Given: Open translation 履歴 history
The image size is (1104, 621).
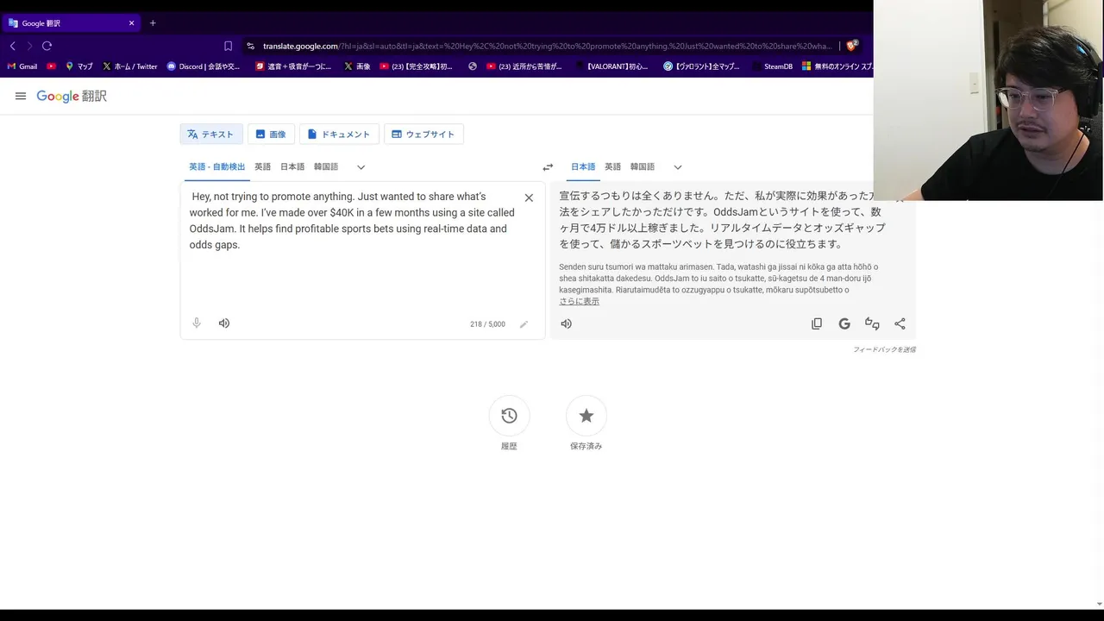Looking at the screenshot, I should (509, 416).
